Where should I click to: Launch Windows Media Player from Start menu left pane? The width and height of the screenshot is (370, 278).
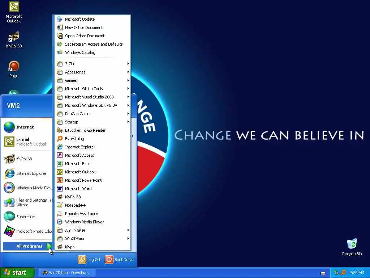[28, 188]
